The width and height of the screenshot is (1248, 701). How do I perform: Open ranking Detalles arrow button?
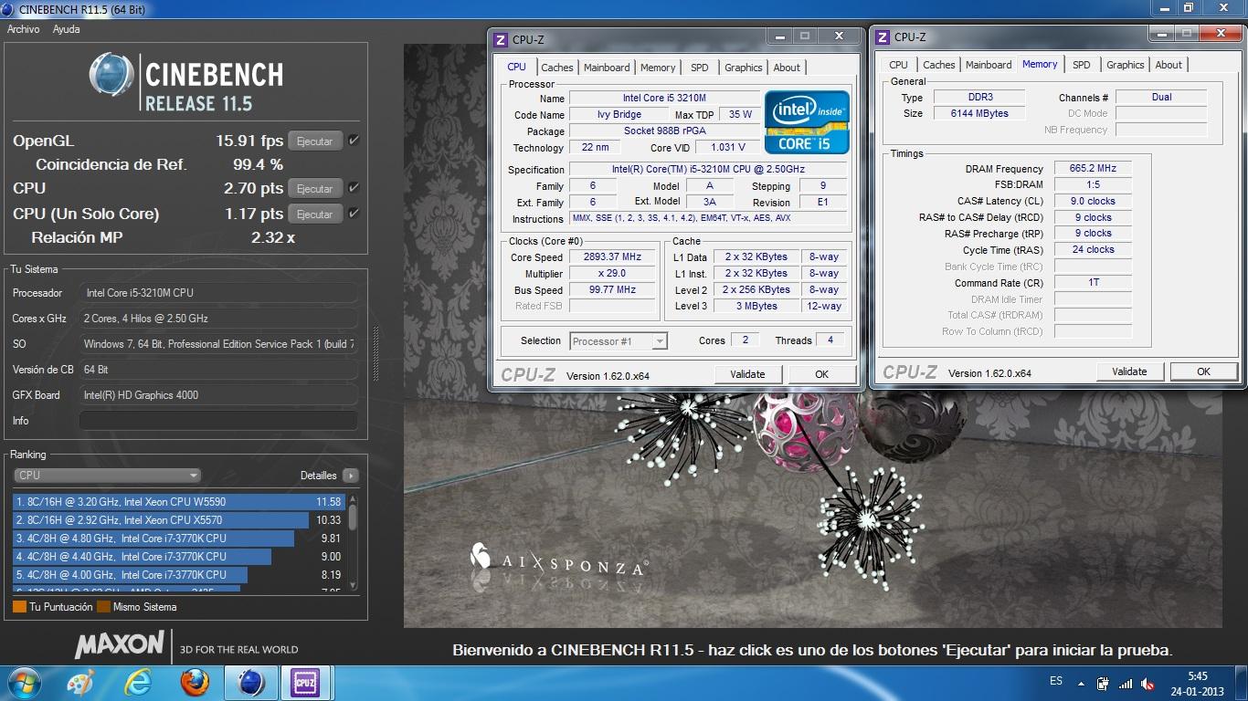tap(350, 476)
